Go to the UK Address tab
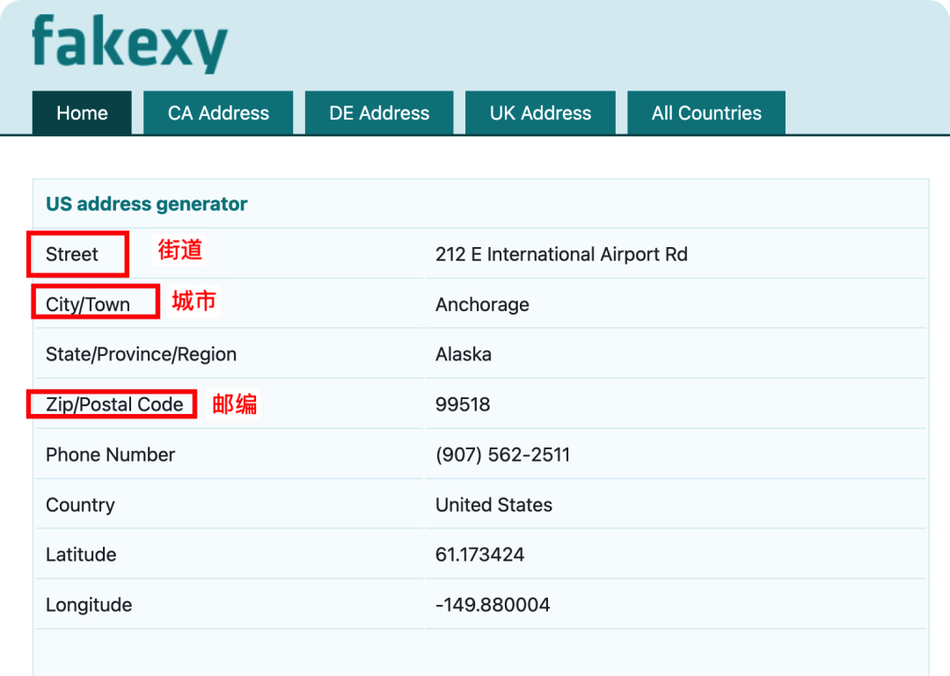The height and width of the screenshot is (676, 950). tap(540, 113)
